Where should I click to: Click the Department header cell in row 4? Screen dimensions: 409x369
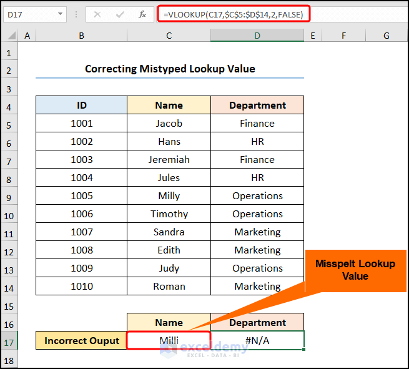pyautogui.click(x=257, y=105)
